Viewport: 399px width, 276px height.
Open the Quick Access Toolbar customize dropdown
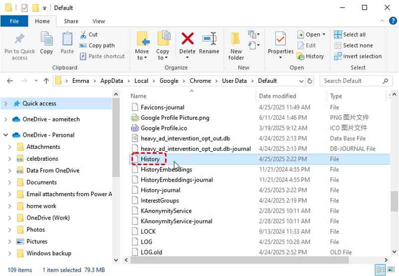[44, 8]
